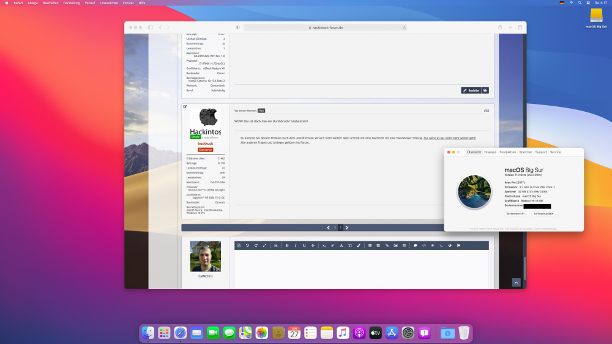Open the font size icon in the editor
Viewport: 612px width, 344px height.
[349, 246]
